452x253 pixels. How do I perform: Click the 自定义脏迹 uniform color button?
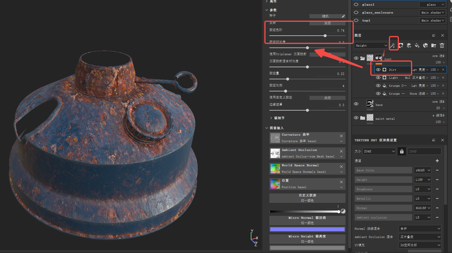click(307, 198)
